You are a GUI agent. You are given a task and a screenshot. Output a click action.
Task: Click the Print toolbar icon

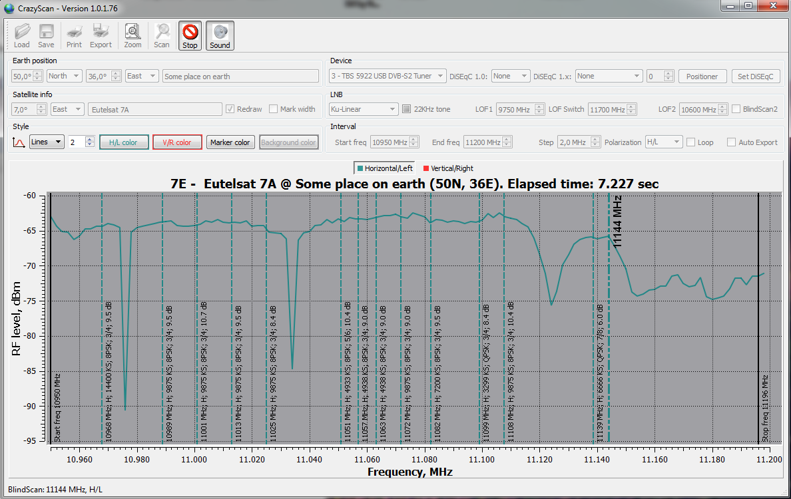(x=74, y=36)
